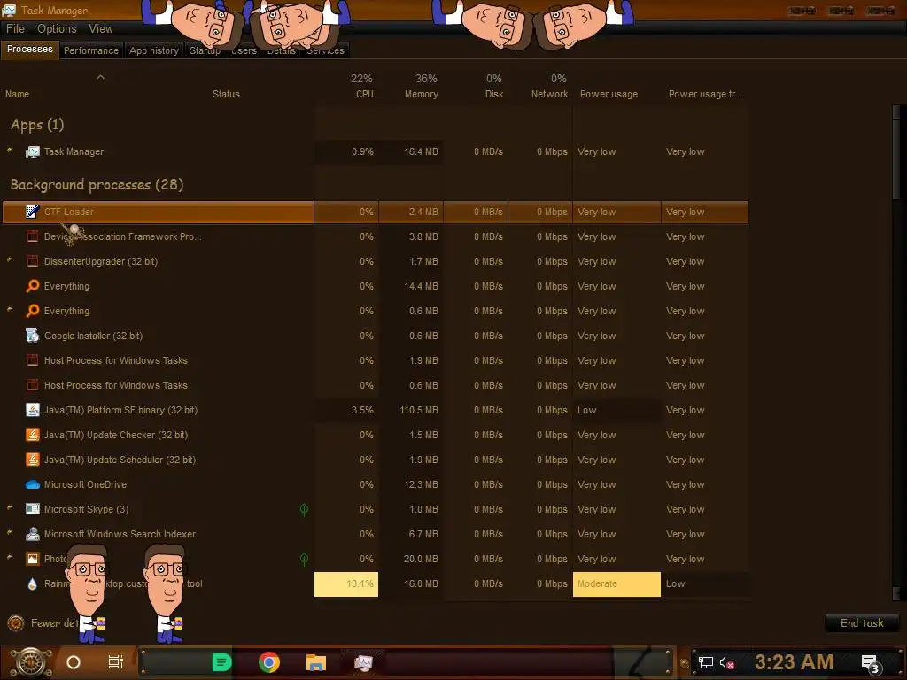Image resolution: width=907 pixels, height=680 pixels.
Task: Open File Explorer from the taskbar
Action: 316,662
